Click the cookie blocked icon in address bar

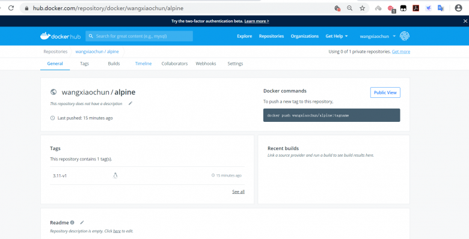tap(337, 8)
